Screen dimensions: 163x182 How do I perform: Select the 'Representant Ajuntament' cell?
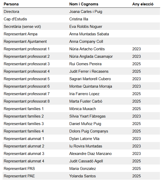(25, 42)
